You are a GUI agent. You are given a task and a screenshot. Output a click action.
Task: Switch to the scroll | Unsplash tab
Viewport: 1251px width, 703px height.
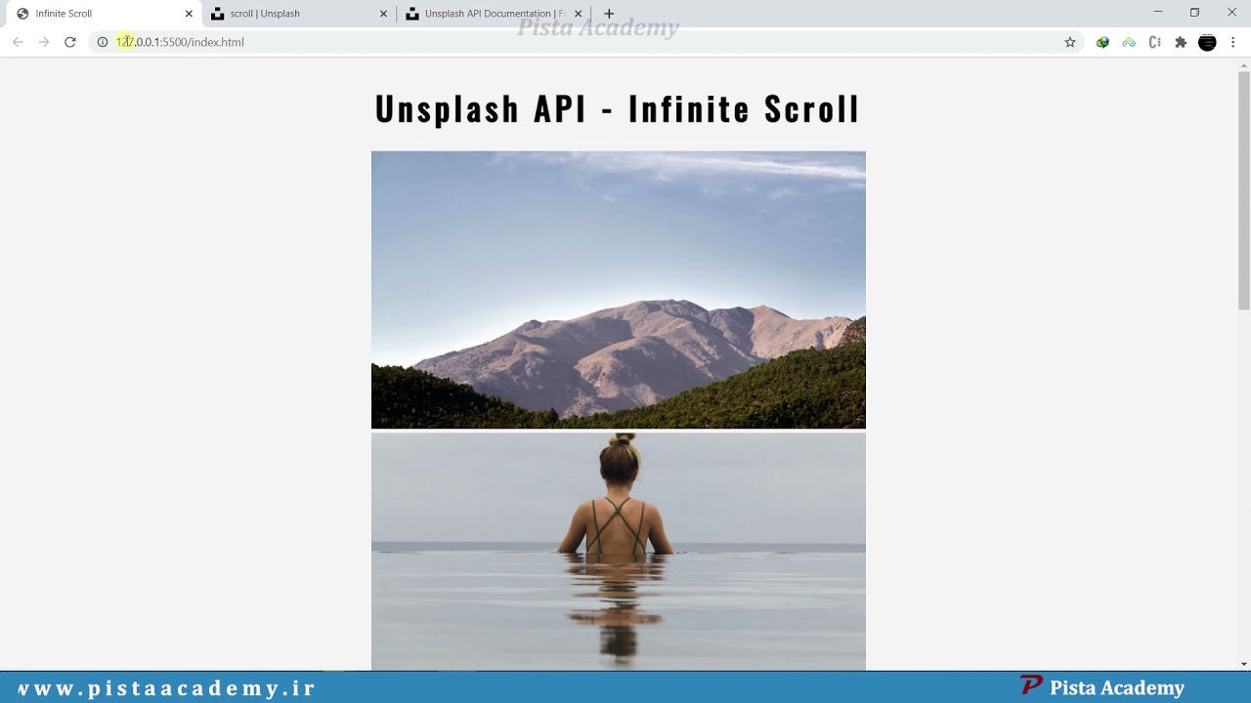299,14
